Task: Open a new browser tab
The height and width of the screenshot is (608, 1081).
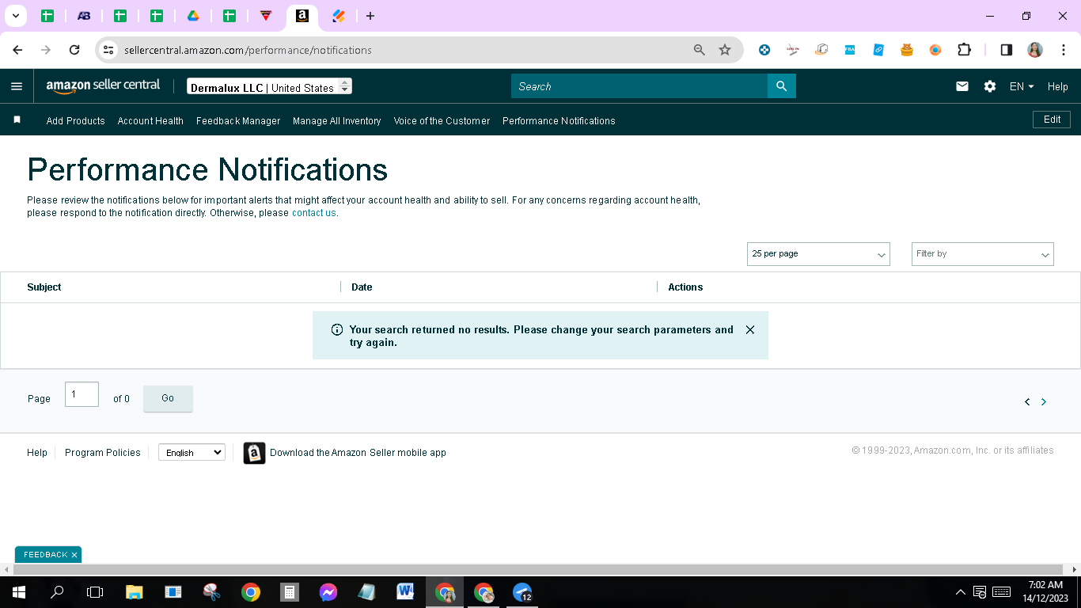Action: click(x=370, y=16)
